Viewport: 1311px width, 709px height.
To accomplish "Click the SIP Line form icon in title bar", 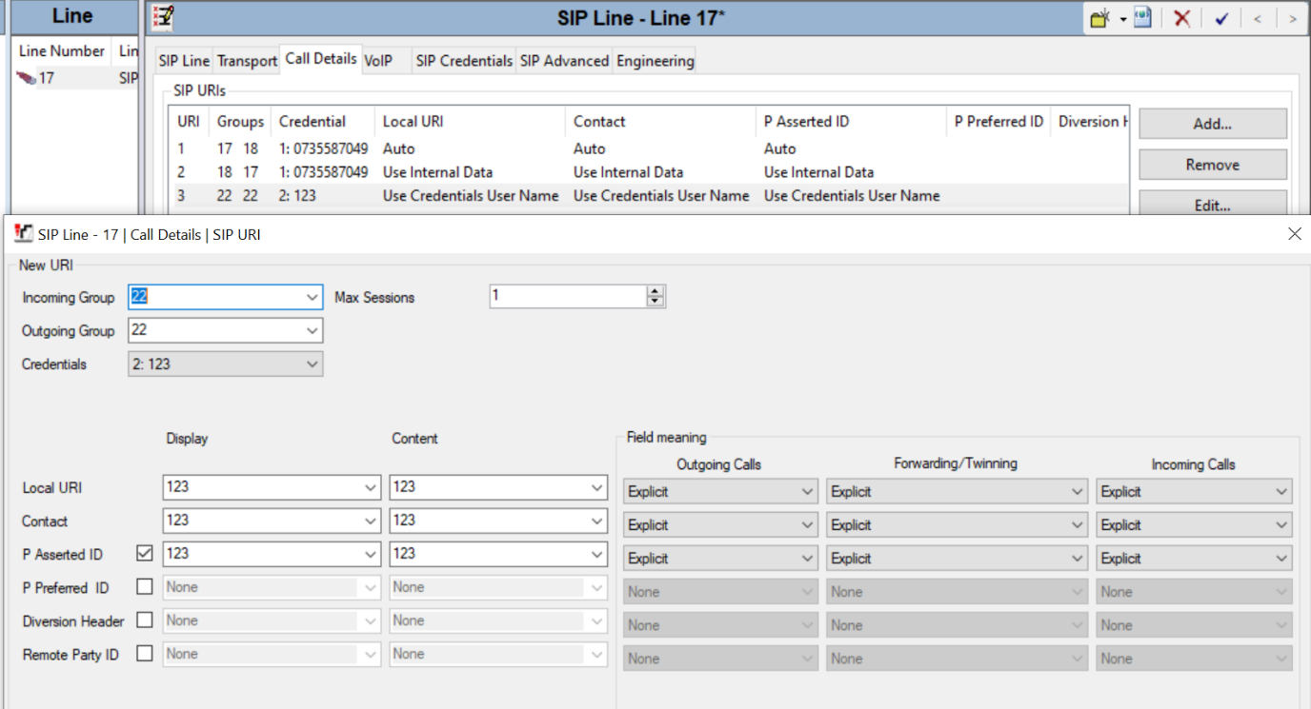I will tap(164, 16).
